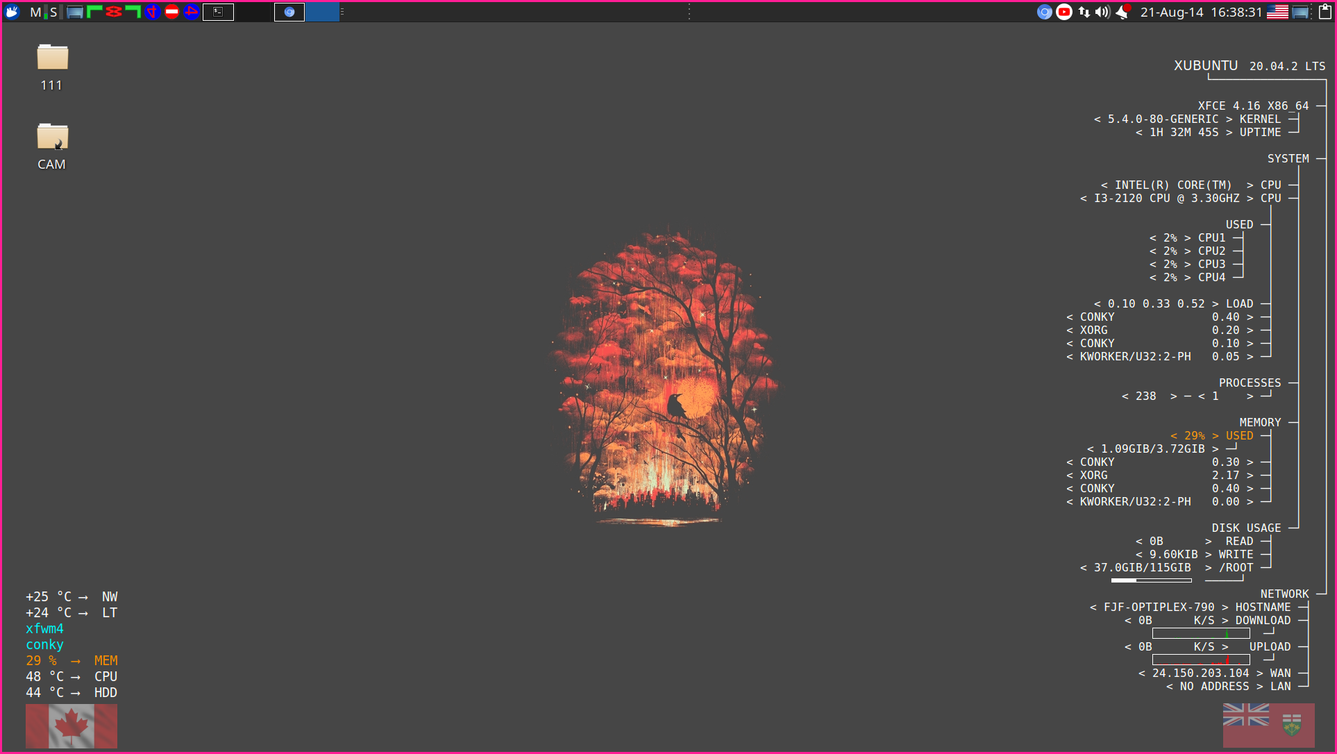The width and height of the screenshot is (1337, 754).
Task: Click the UPLOAD speed graph
Action: tap(1201, 660)
